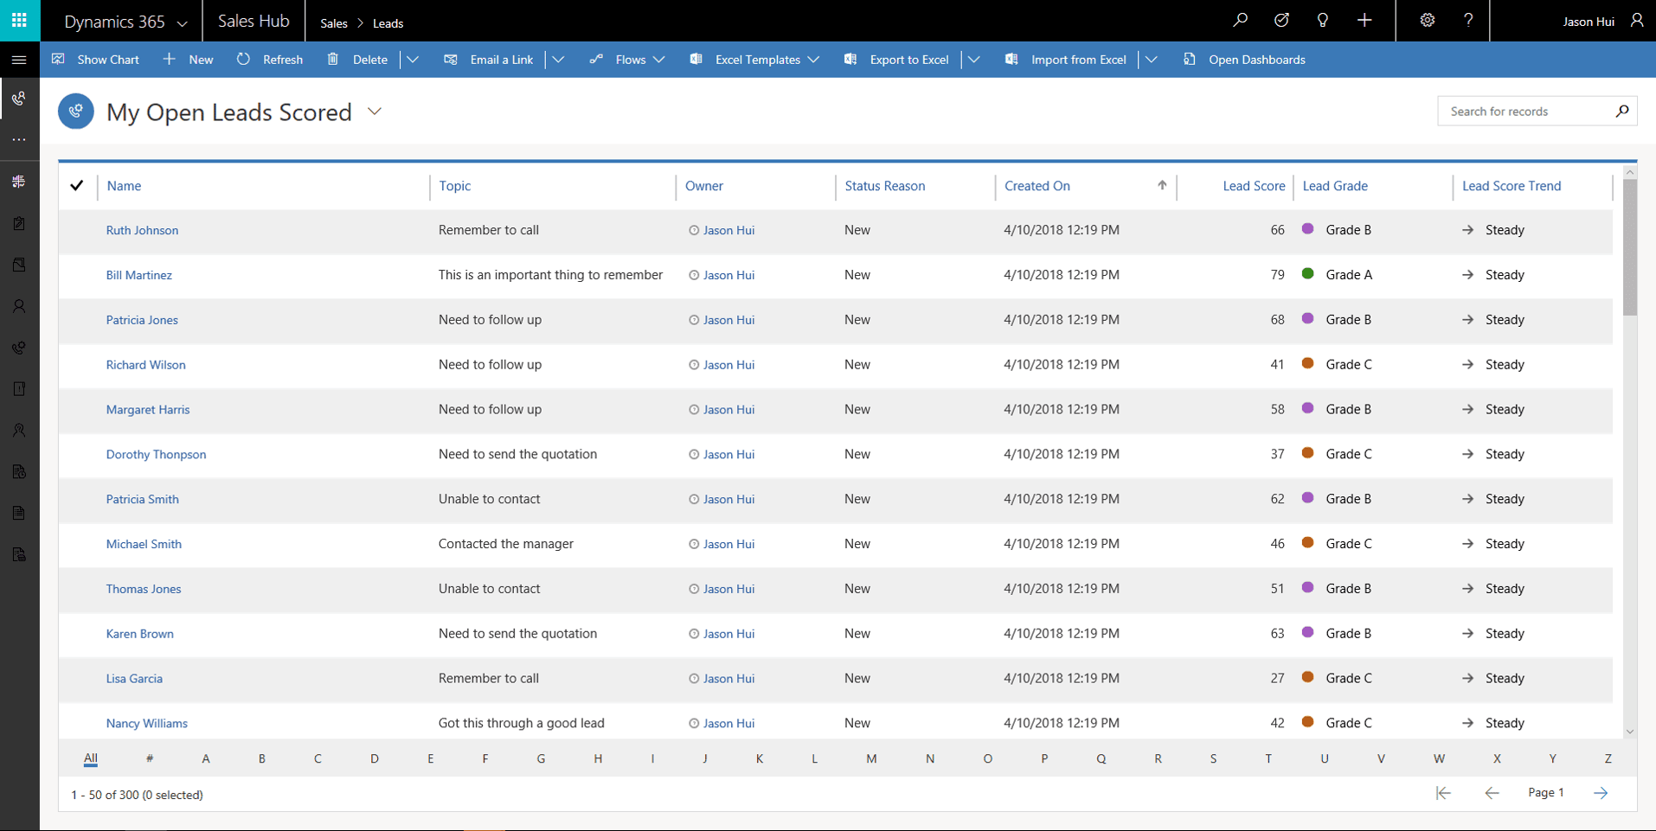Toggle the hamburger site map menu

click(19, 60)
